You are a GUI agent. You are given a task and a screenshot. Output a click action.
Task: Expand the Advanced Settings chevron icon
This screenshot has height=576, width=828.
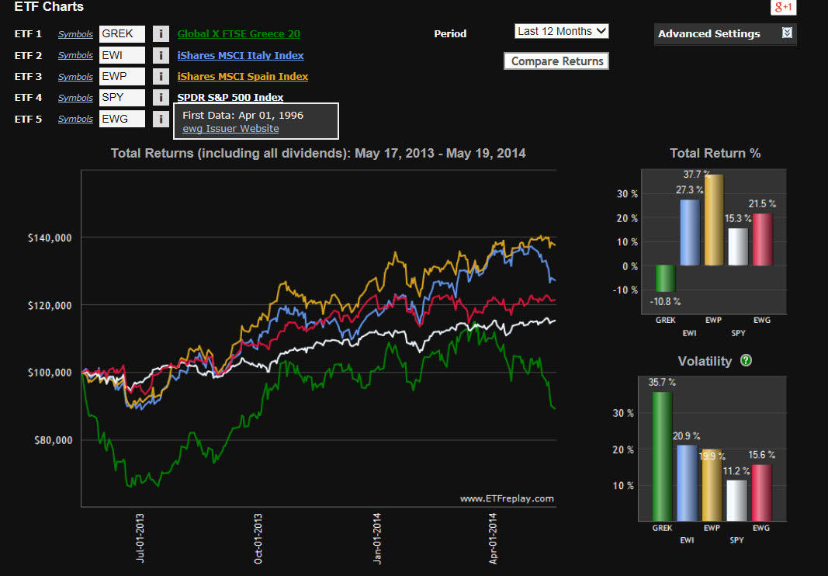787,33
